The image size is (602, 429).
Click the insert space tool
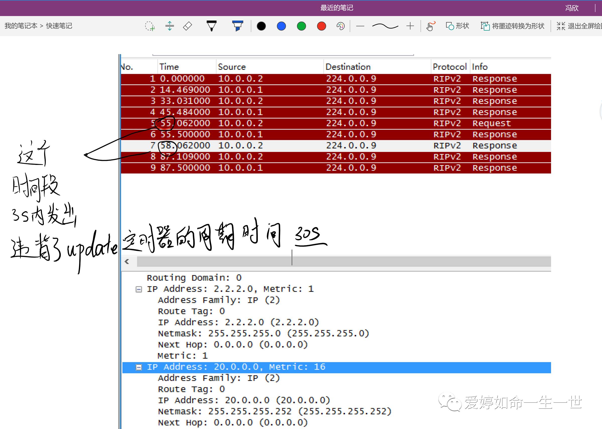[170, 26]
